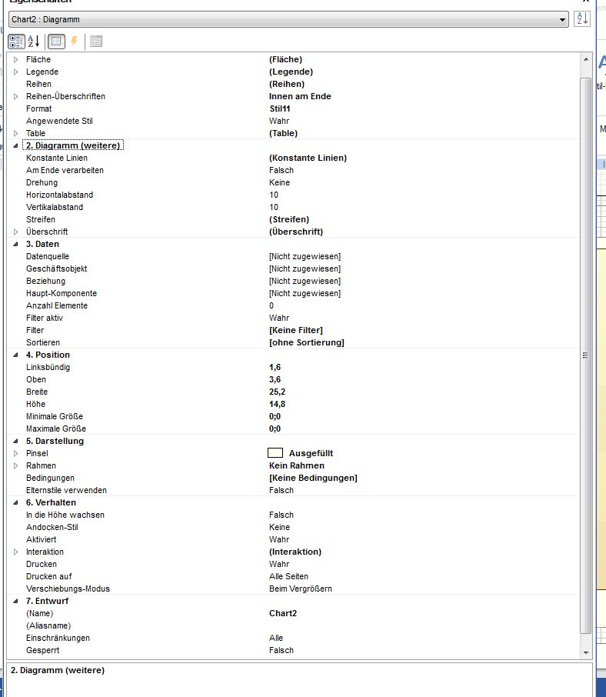The image size is (606, 697).
Task: Select the (Aliasname) property row
Action: pos(293,626)
